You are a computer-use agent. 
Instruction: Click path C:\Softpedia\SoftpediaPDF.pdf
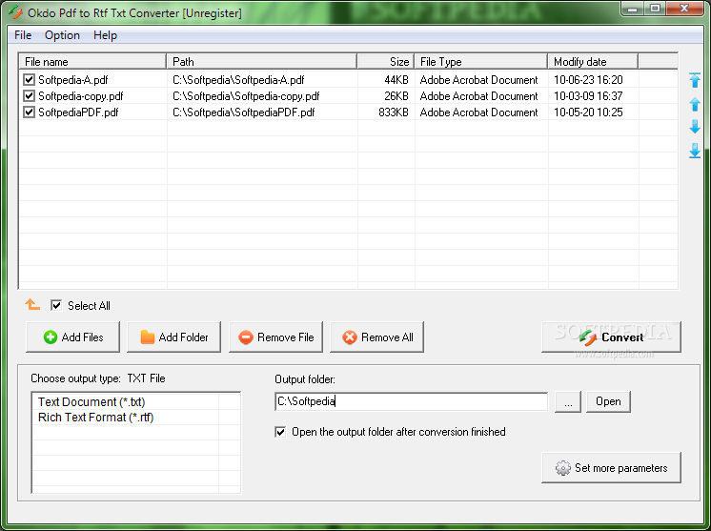(x=243, y=112)
